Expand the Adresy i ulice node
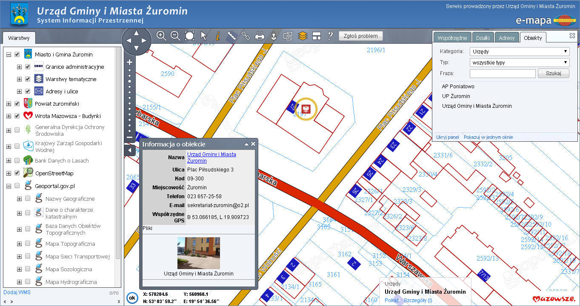 19,91
